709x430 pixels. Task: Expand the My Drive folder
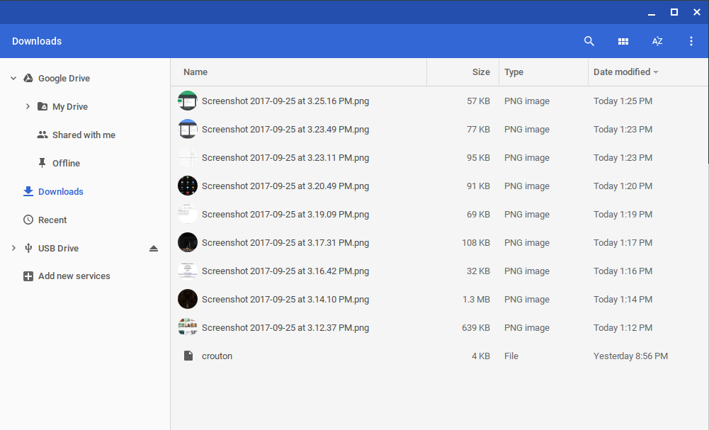tap(28, 107)
